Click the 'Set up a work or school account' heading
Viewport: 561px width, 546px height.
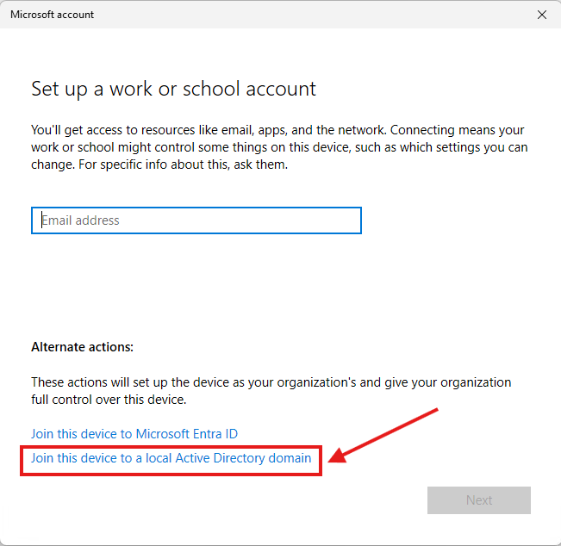click(173, 89)
